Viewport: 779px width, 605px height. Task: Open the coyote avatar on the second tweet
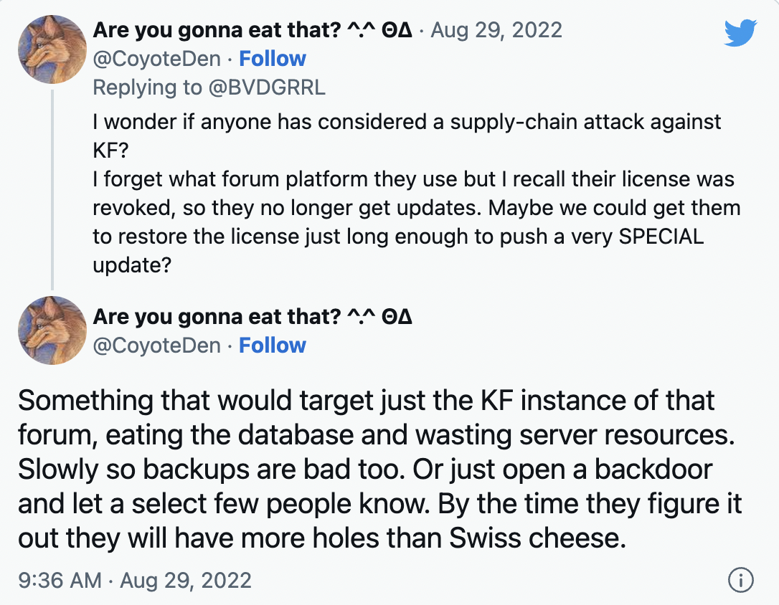[52, 330]
